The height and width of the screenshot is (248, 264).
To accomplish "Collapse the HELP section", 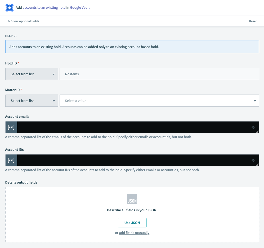I will click(15, 36).
